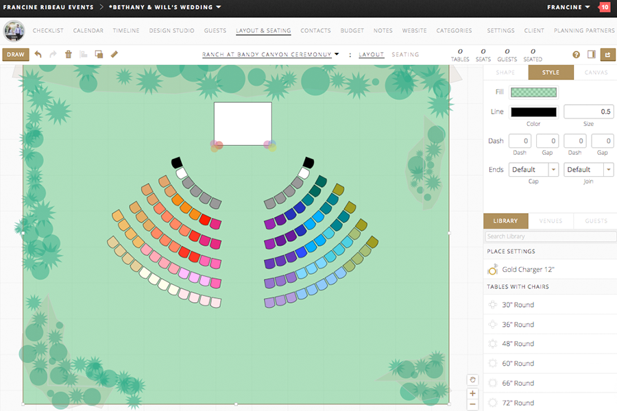Viewport: 617px width, 411px height.
Task: Open the Ranch At Bandy Canyon venue dropdown
Action: coord(336,53)
